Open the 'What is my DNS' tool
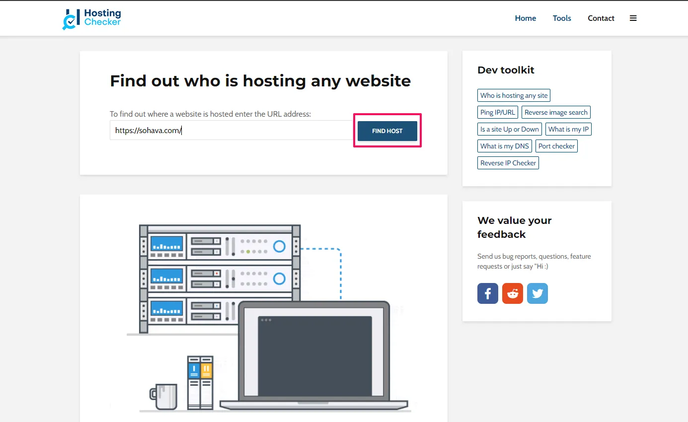688x422 pixels. coord(505,146)
